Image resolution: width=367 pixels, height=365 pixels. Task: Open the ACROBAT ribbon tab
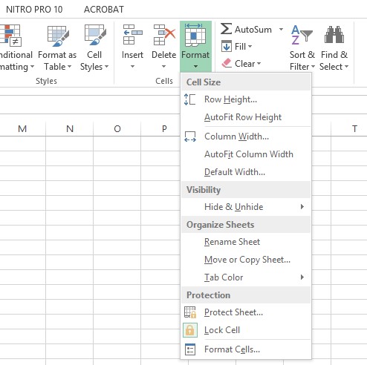click(104, 10)
